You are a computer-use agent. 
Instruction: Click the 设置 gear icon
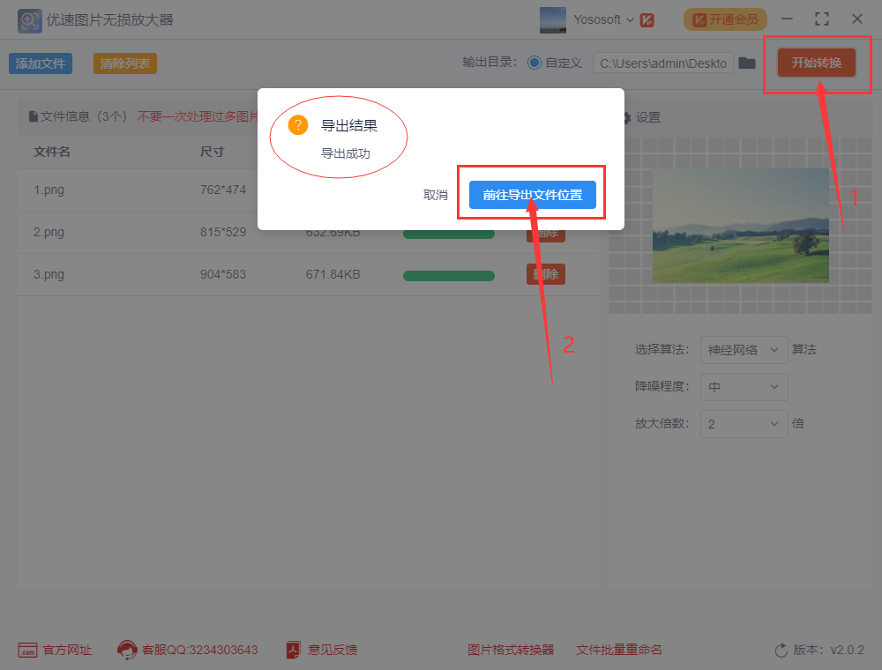tap(629, 116)
